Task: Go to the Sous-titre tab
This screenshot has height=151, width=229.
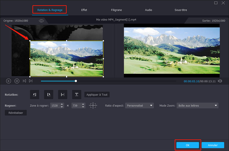Action: (x=181, y=10)
